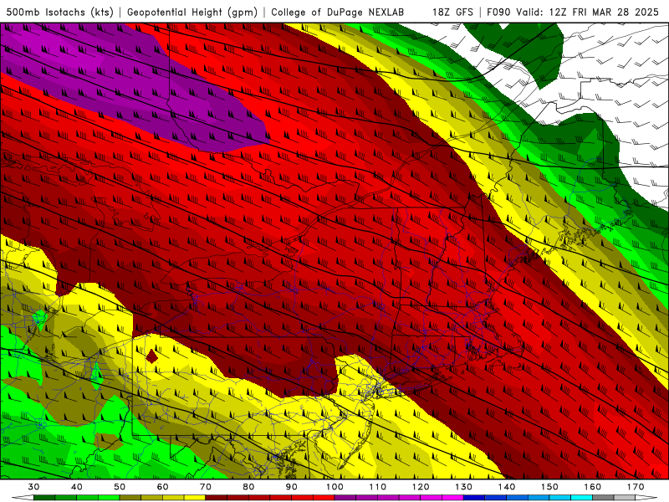Click the 120 legend scale label
Viewport: 669px width, 502px height.
tap(421, 487)
